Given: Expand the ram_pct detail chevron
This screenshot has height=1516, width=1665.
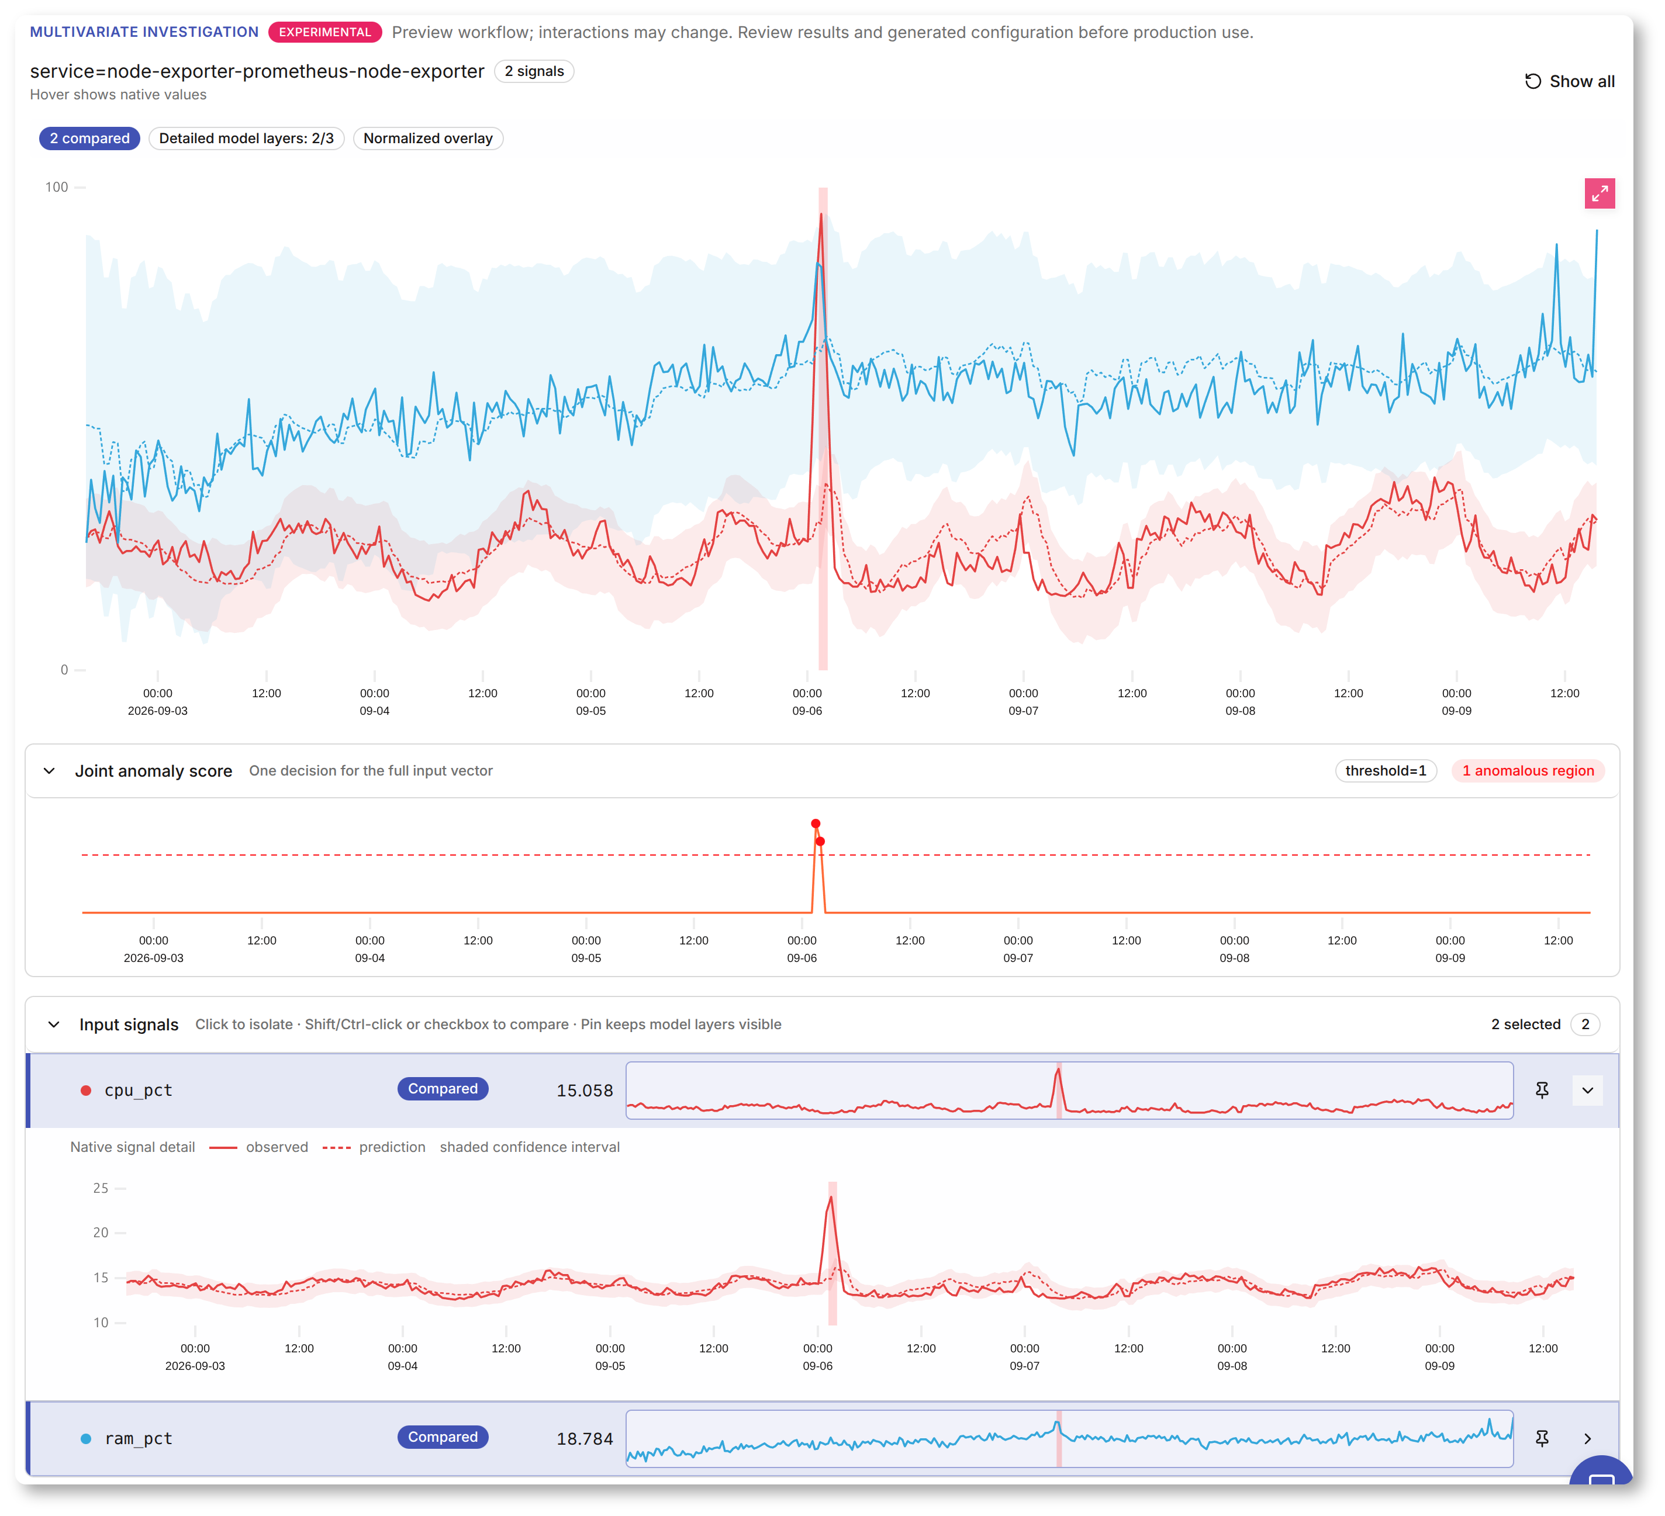Looking at the screenshot, I should pyautogui.click(x=1587, y=1438).
